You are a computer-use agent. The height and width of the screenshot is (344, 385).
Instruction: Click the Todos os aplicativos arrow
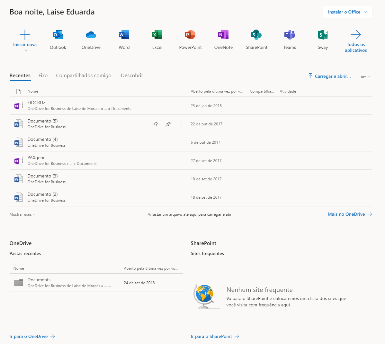[356, 35]
